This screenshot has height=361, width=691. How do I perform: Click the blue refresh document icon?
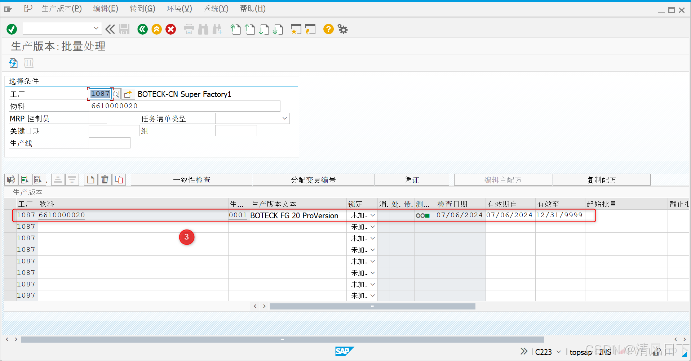(x=13, y=63)
